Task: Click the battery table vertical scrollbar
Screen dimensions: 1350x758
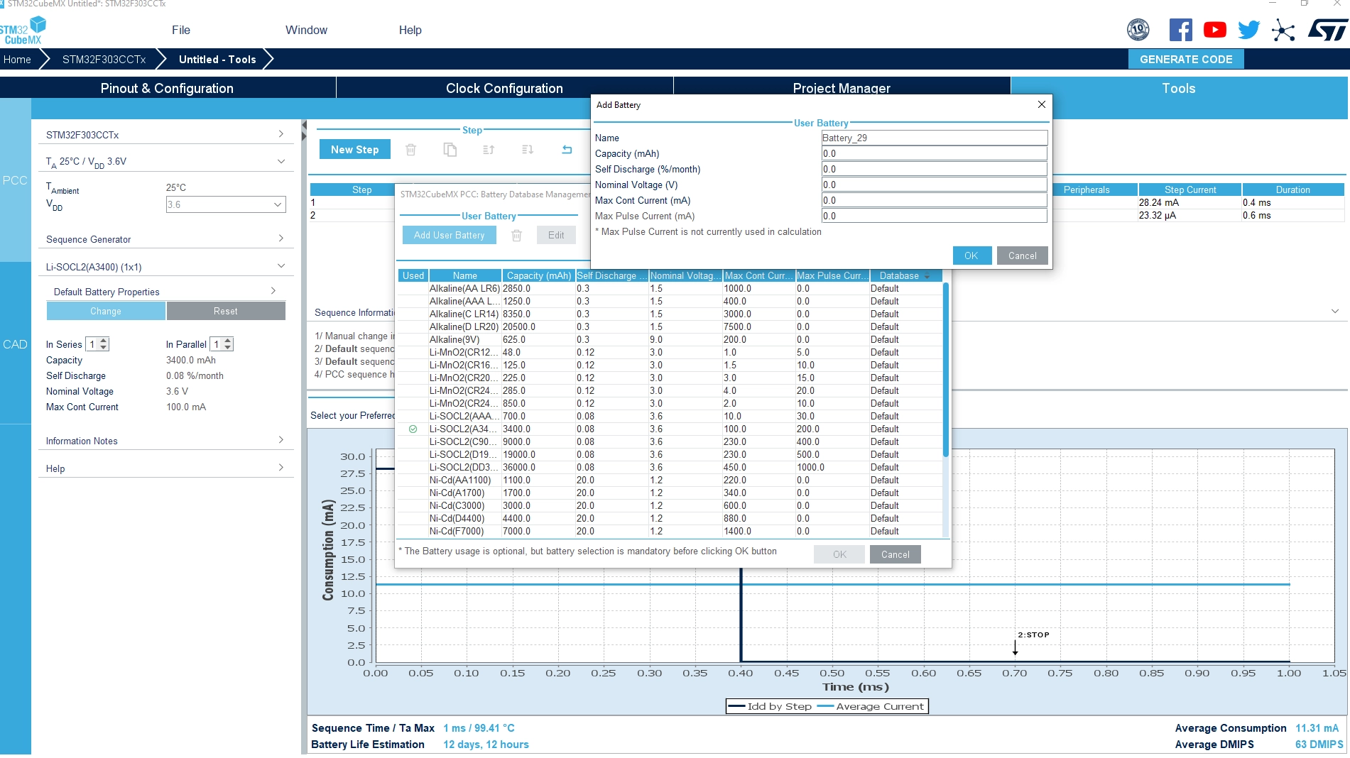Action: (x=945, y=370)
